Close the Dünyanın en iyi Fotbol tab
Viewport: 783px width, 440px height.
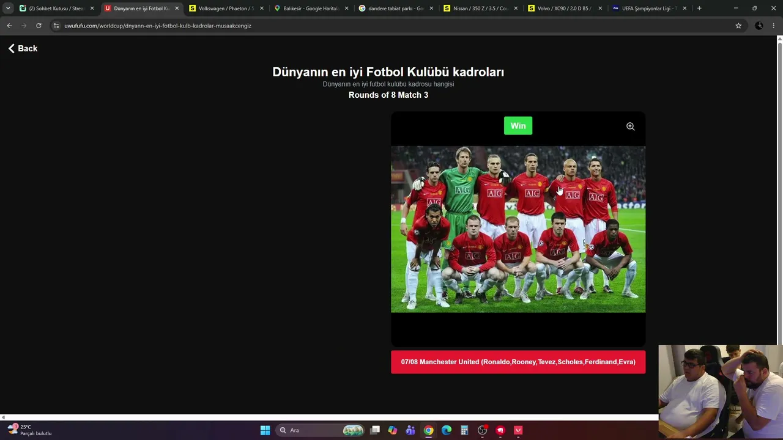coord(177,9)
